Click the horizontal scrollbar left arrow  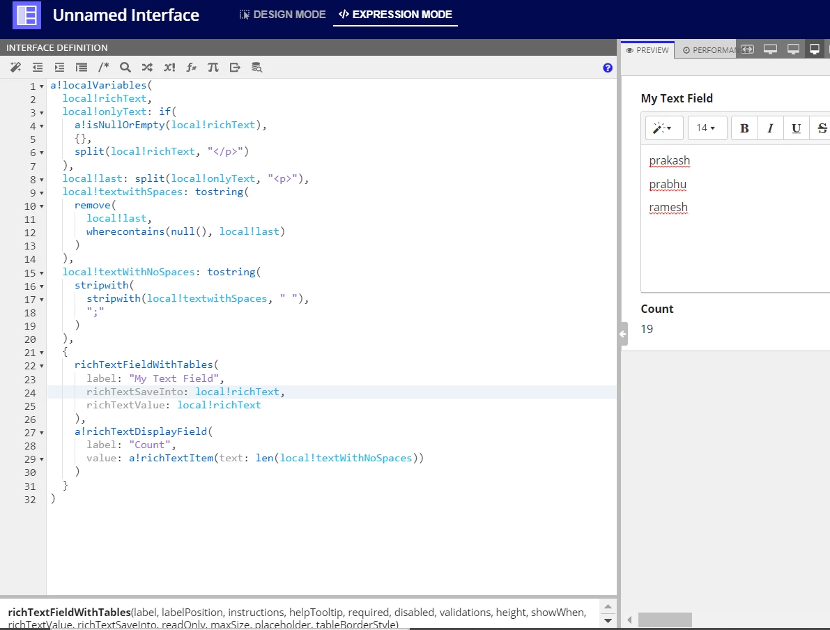coord(629,620)
